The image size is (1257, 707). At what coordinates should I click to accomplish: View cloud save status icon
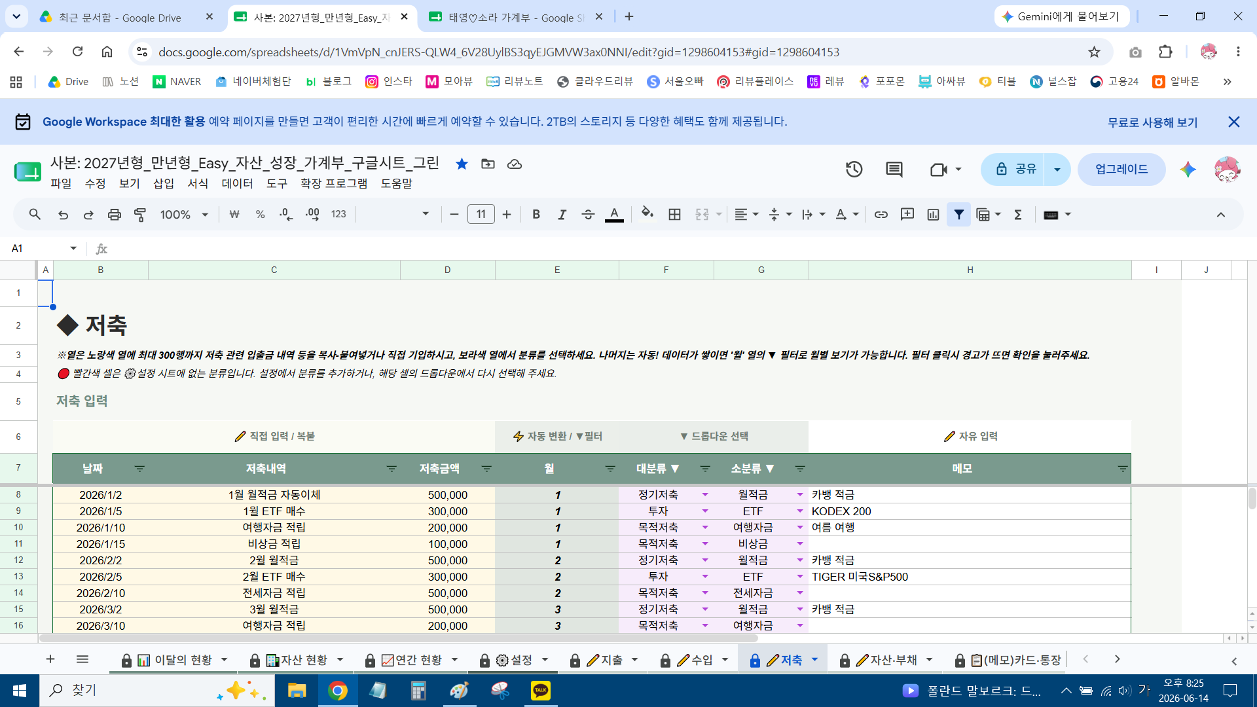(515, 164)
